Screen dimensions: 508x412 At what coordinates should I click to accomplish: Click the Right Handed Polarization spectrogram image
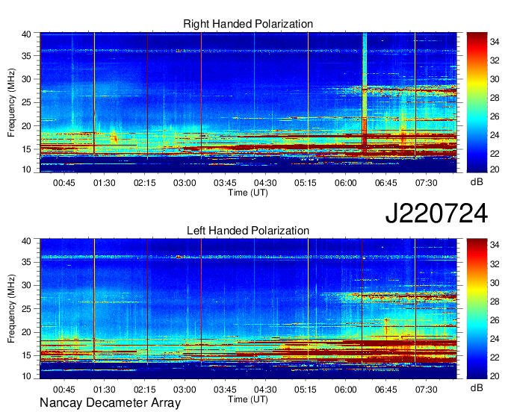[248, 102]
